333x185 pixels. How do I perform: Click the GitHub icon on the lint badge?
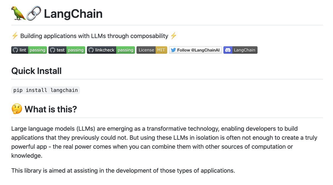pyautogui.click(x=16, y=50)
